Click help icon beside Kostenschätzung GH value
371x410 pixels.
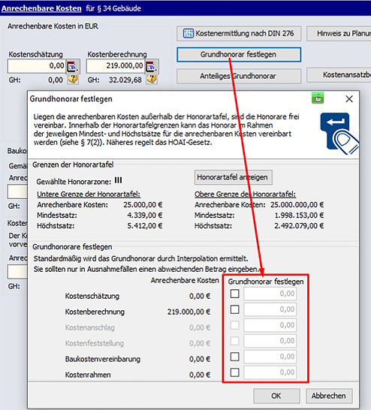tap(72, 79)
